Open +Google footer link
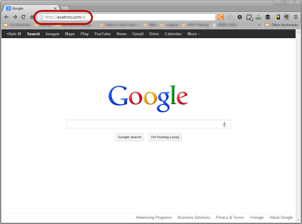Image resolution: width=302 pixels, height=224 pixels. [x=257, y=218]
